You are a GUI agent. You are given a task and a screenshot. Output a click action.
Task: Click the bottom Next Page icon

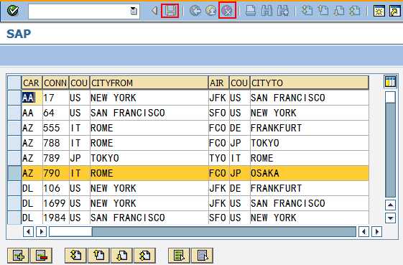[x=121, y=256]
